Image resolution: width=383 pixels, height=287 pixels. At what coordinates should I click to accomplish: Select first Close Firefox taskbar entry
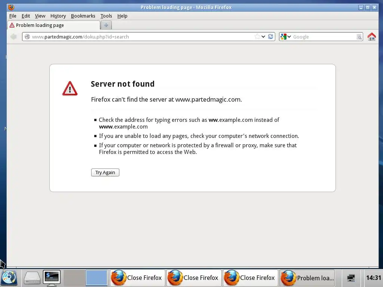(137, 278)
